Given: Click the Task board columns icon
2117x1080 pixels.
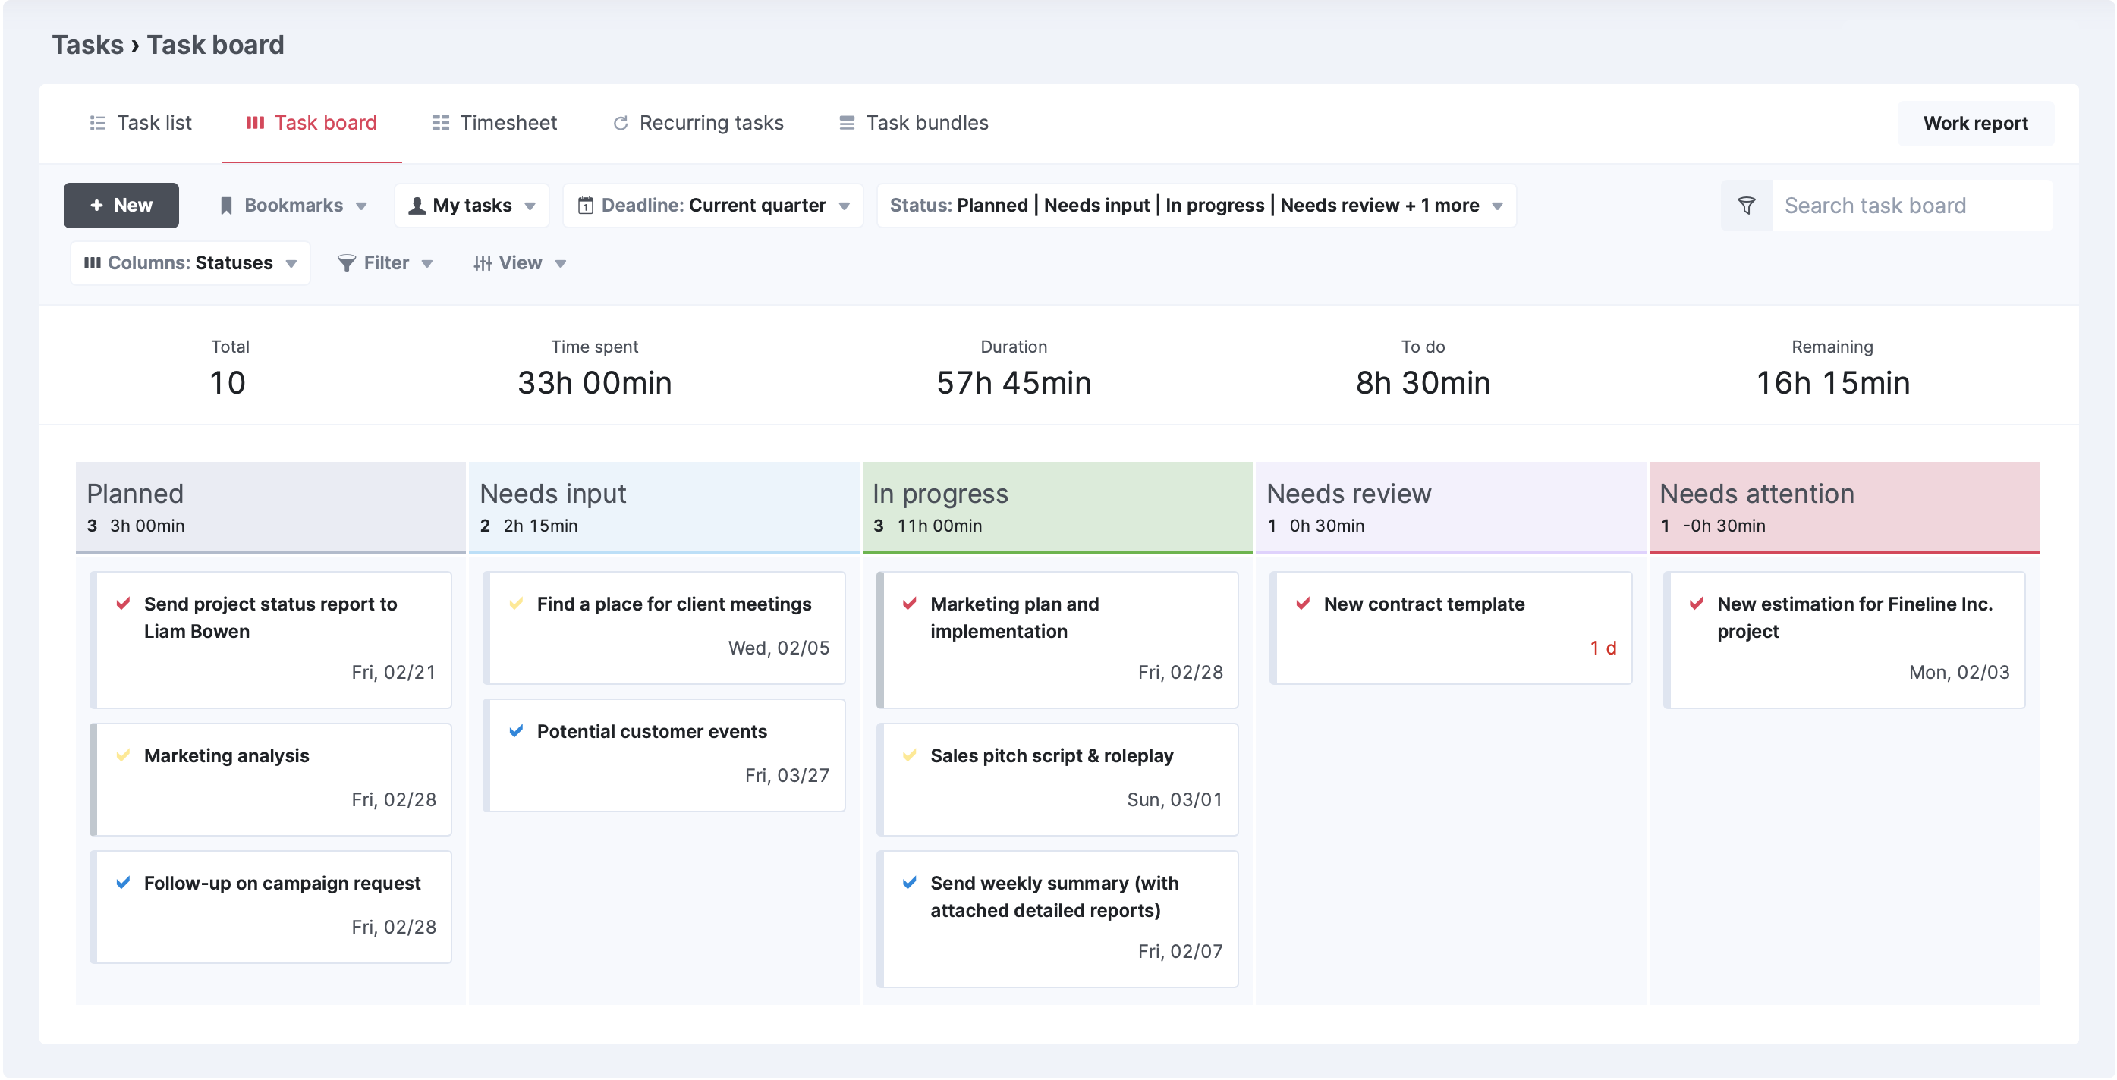Looking at the screenshot, I should pyautogui.click(x=255, y=123).
